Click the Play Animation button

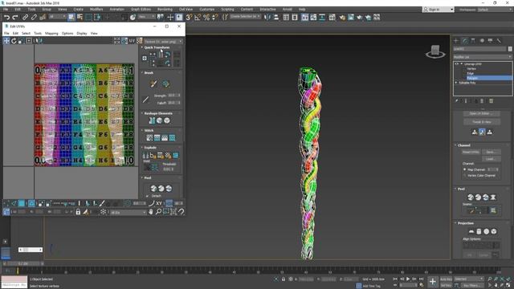click(408, 279)
